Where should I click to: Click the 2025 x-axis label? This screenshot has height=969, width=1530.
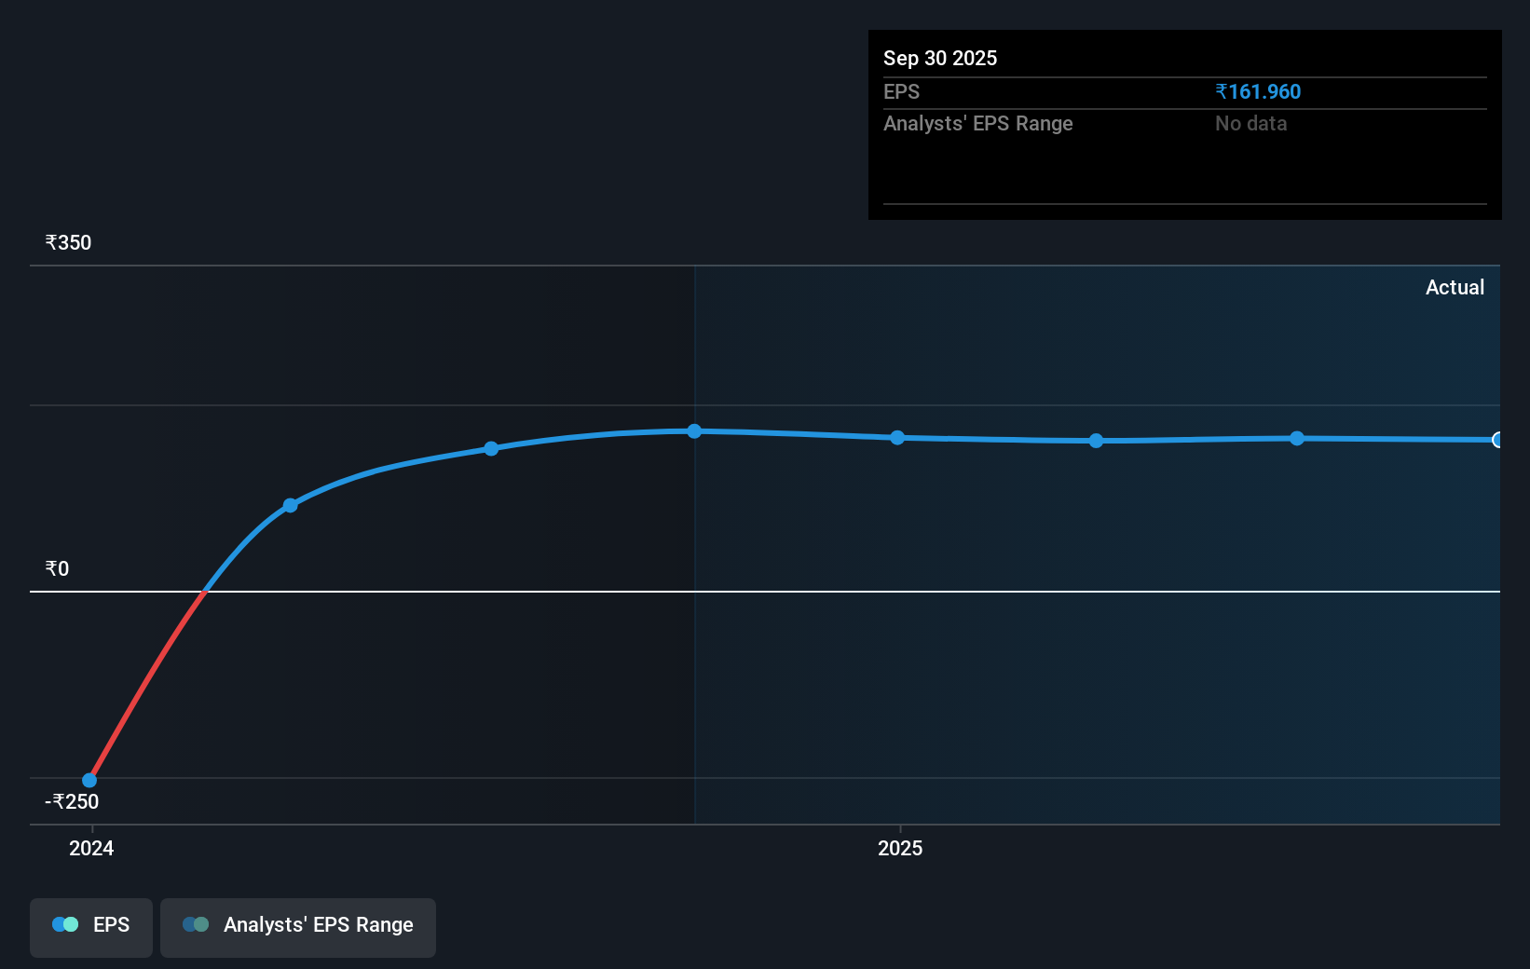click(900, 848)
